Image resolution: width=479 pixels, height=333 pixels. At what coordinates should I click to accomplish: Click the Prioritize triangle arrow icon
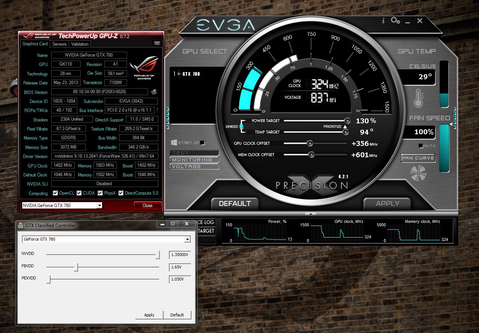345,127
